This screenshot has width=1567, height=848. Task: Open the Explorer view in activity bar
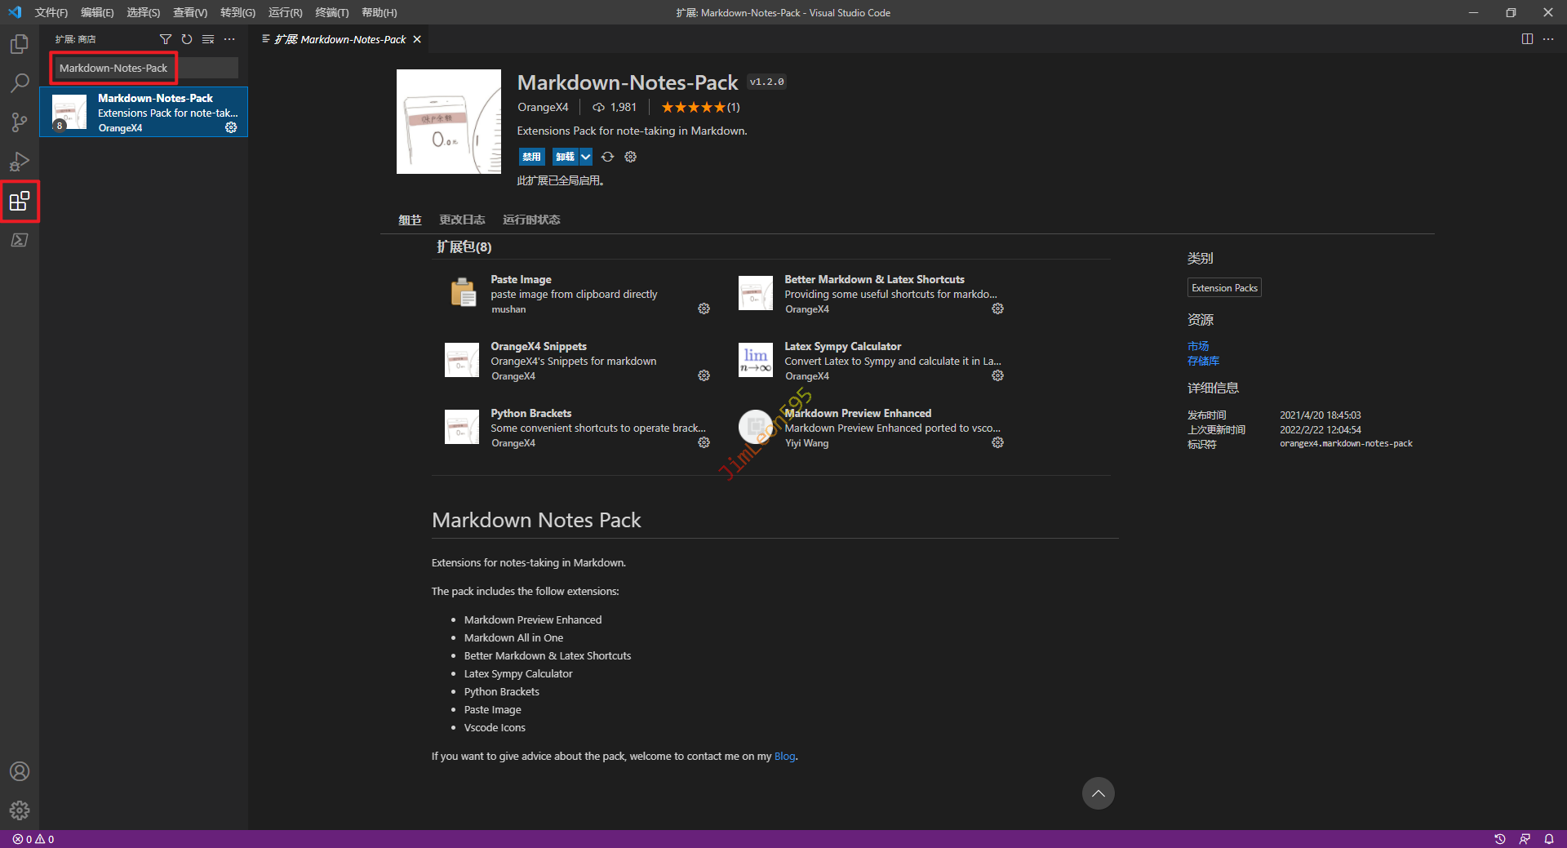[20, 44]
